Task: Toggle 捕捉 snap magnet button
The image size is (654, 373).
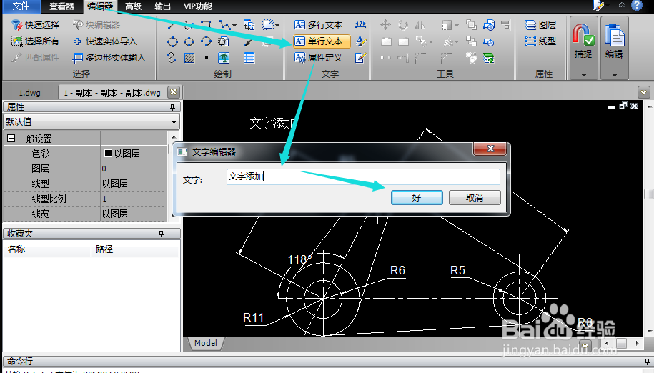Action: pyautogui.click(x=583, y=41)
